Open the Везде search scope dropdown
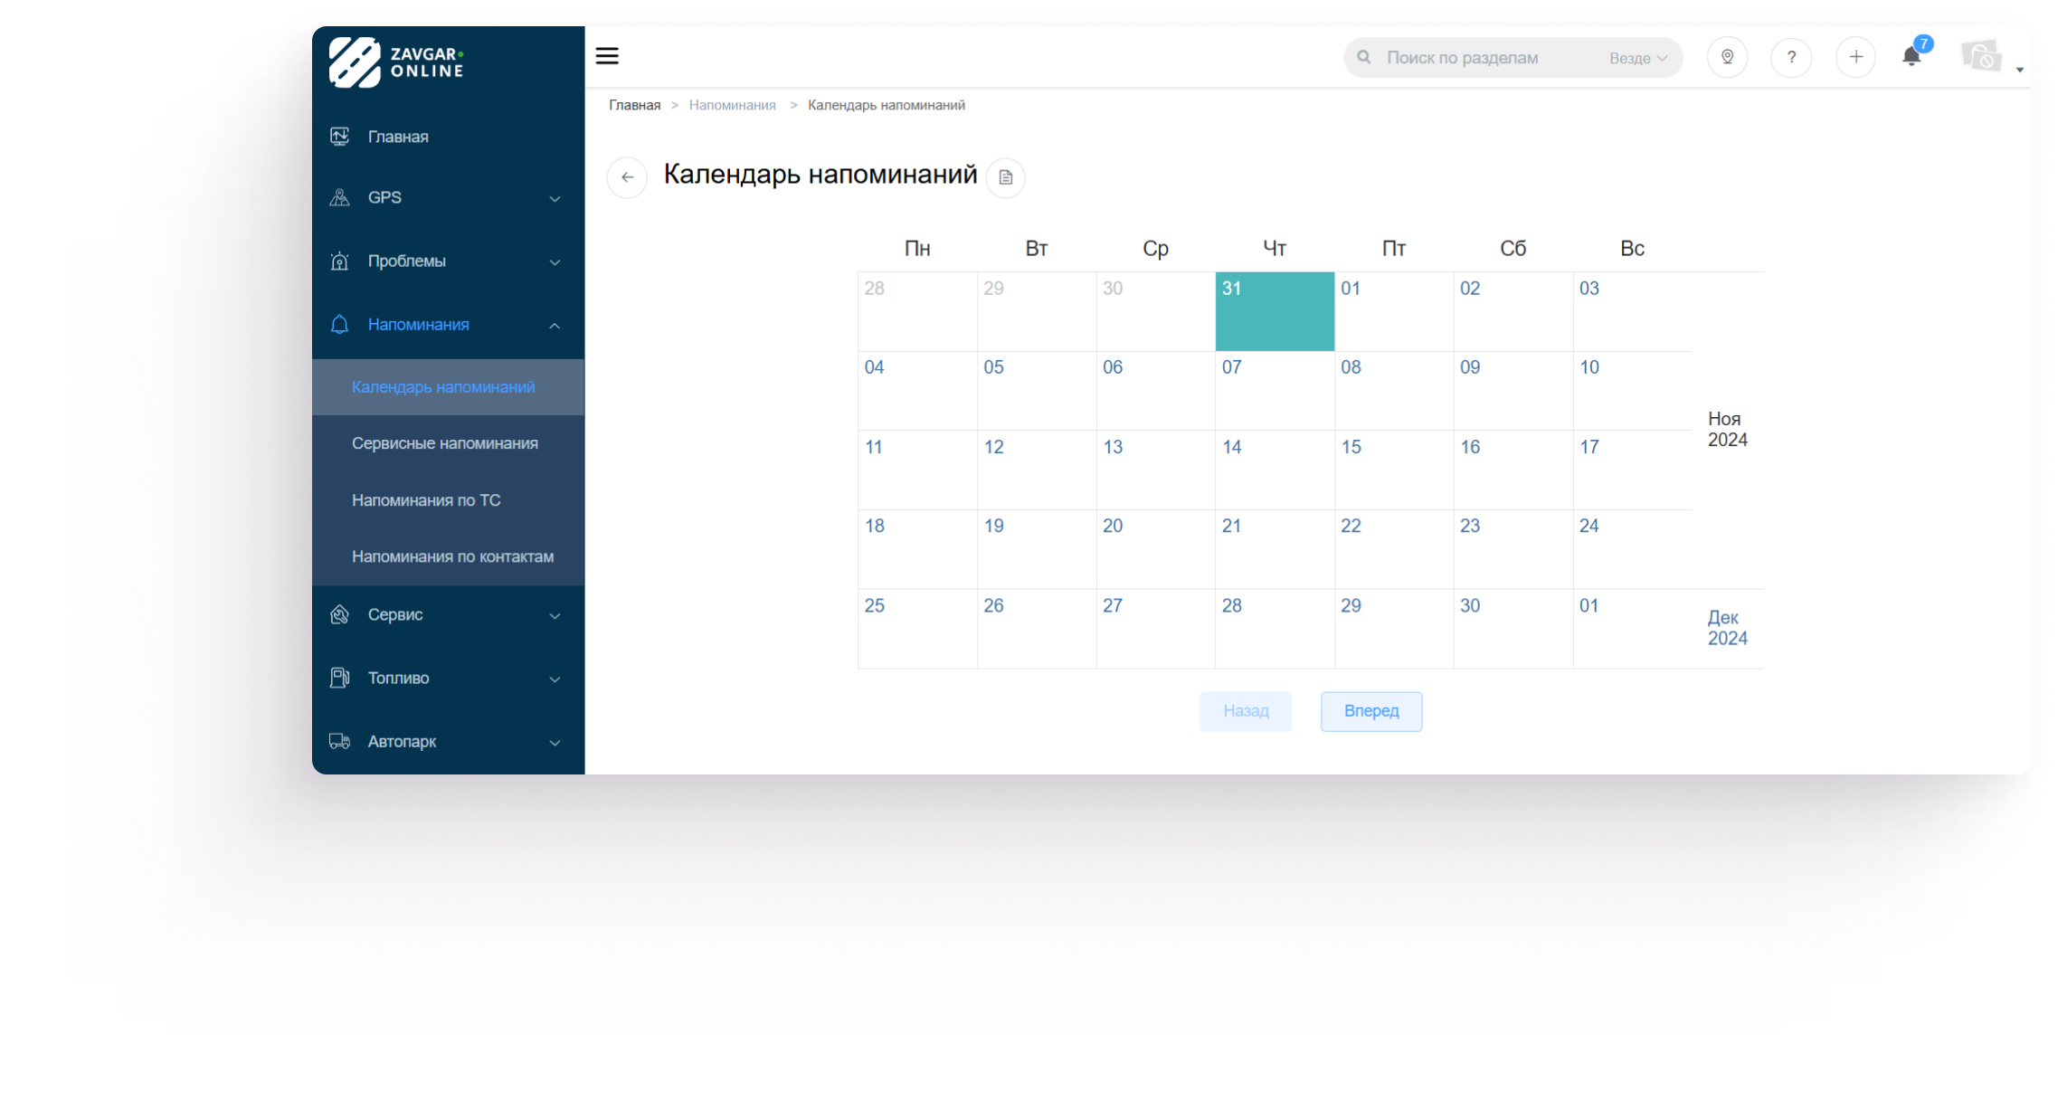2058x1102 pixels. click(x=1637, y=58)
